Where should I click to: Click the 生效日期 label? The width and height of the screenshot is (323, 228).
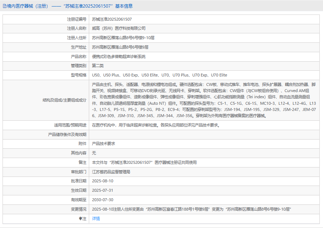click(x=79, y=191)
